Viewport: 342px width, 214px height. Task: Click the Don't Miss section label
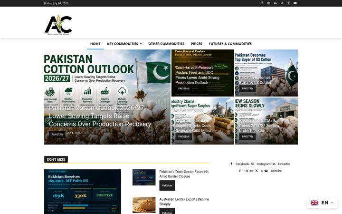[x=56, y=159]
